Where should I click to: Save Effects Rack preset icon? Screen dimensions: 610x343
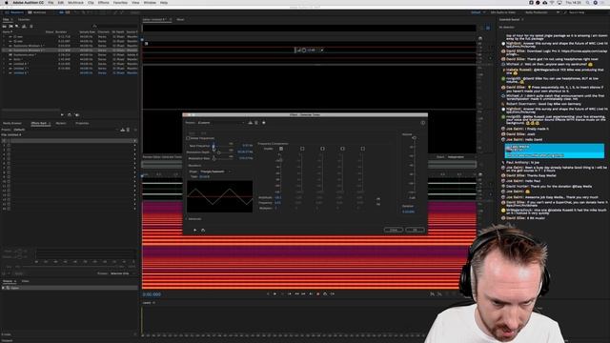click(x=123, y=130)
